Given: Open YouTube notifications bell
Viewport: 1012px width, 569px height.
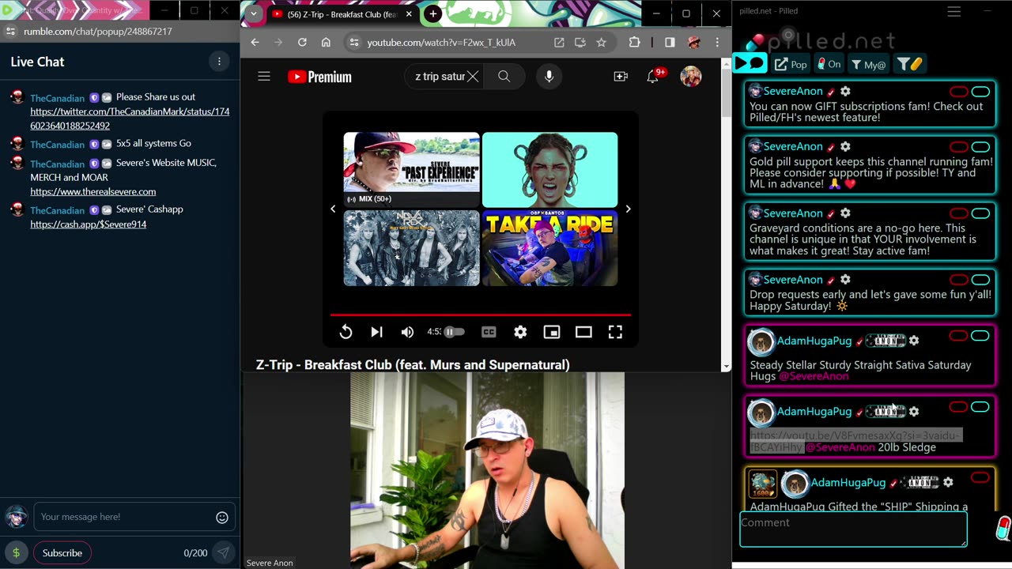Looking at the screenshot, I should point(652,77).
